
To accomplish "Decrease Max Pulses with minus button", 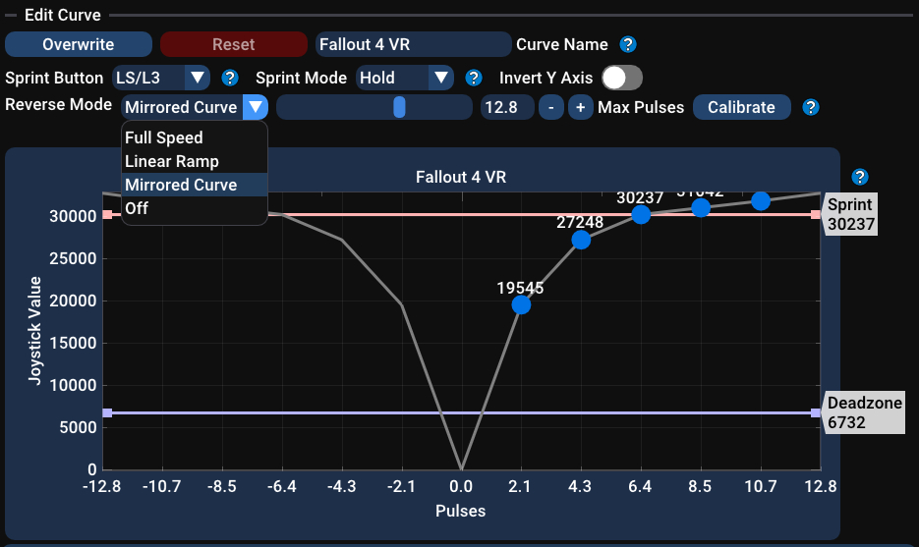I will click(x=551, y=107).
